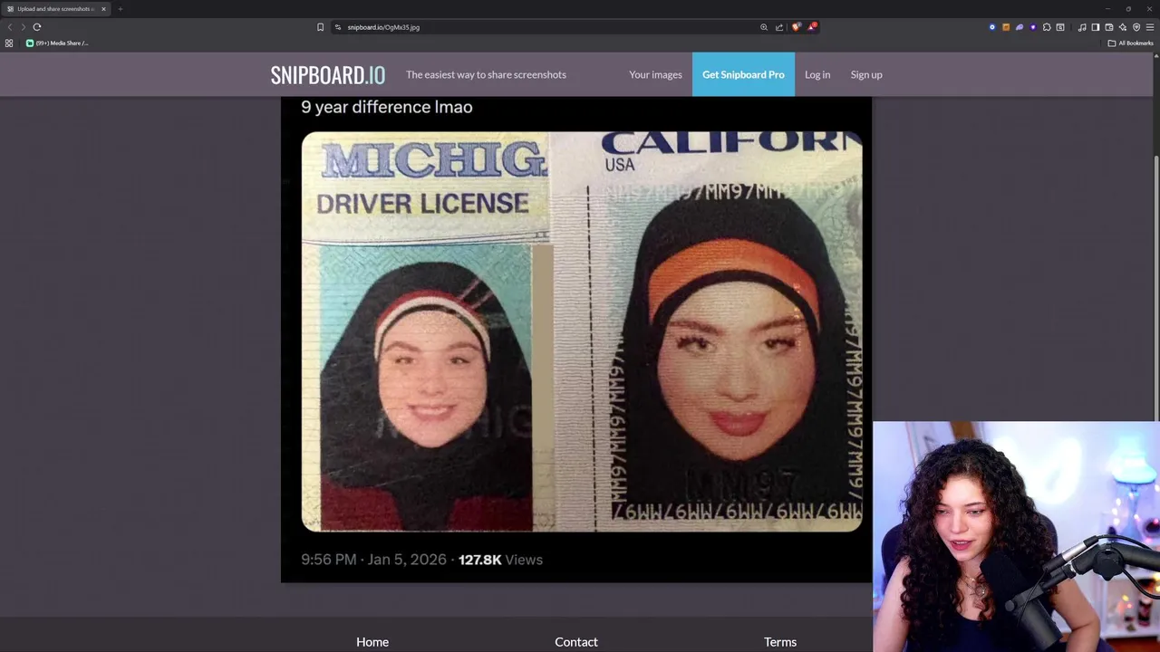Open Brave Shields lion icon

[x=796, y=27]
